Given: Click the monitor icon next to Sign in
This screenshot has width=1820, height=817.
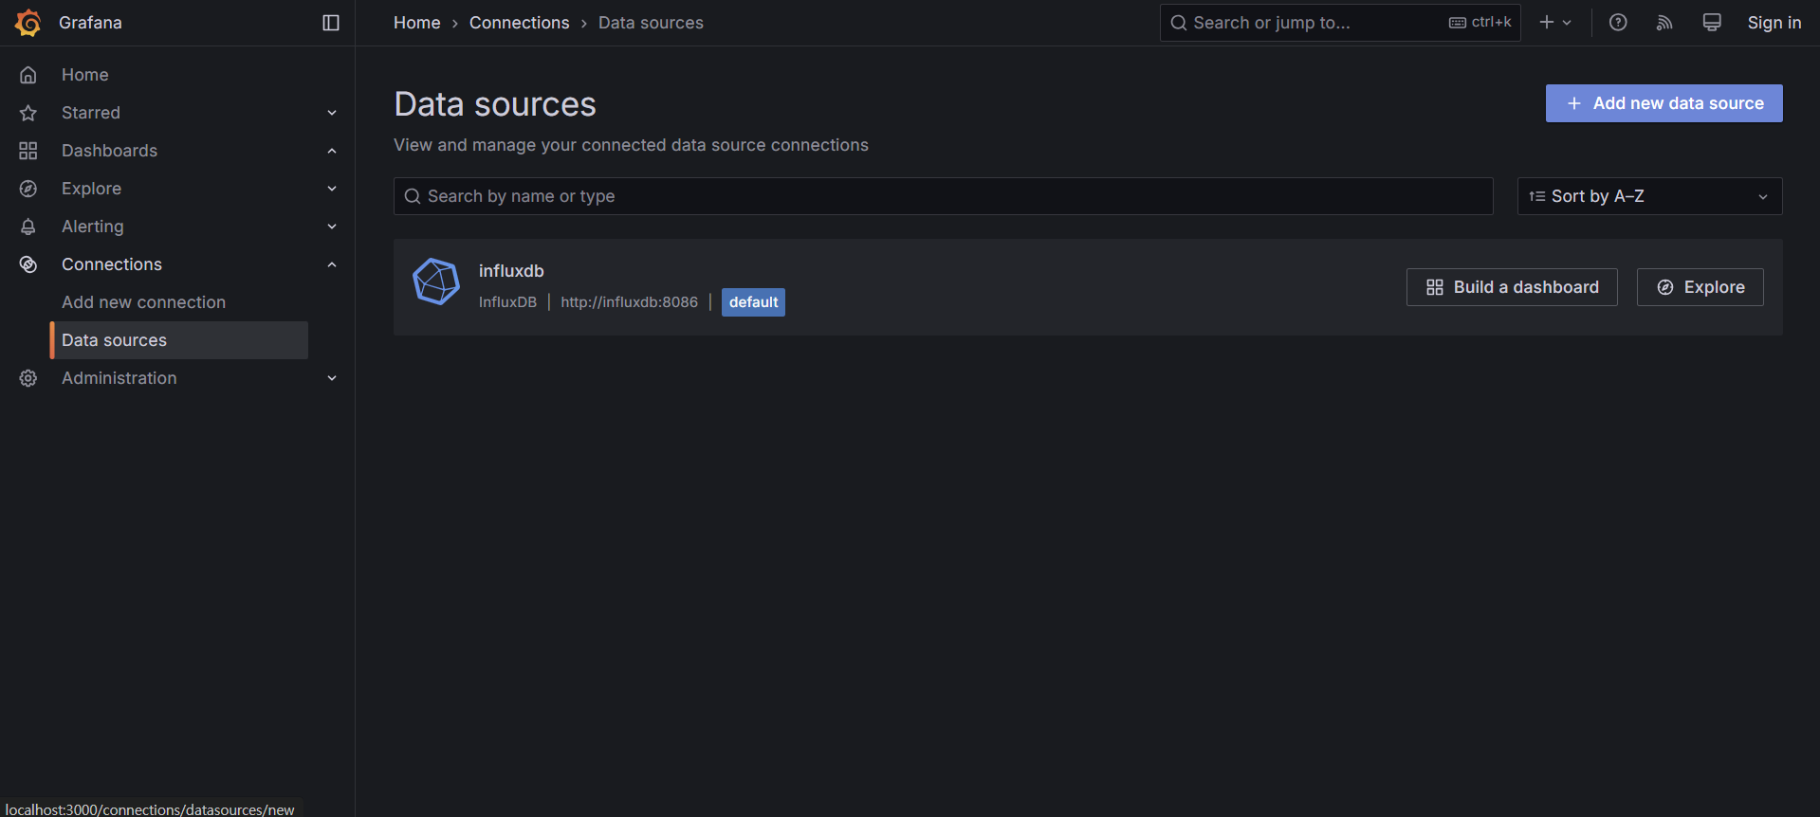Looking at the screenshot, I should coord(1712,23).
